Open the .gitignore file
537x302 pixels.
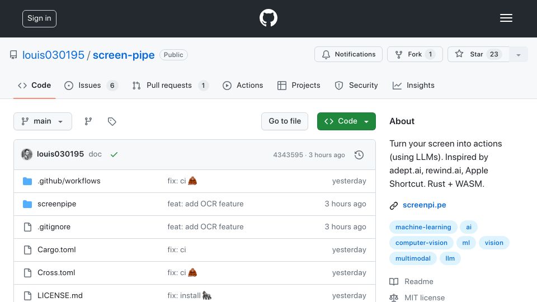(54, 226)
